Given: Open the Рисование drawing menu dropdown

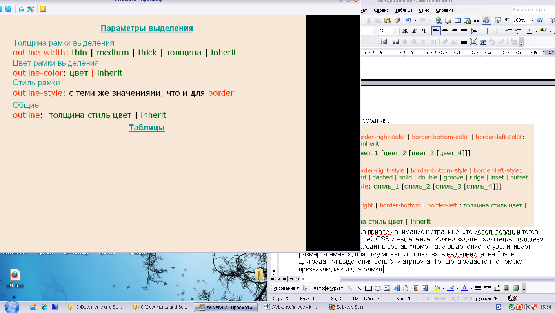Looking at the screenshot, I should coord(286,288).
